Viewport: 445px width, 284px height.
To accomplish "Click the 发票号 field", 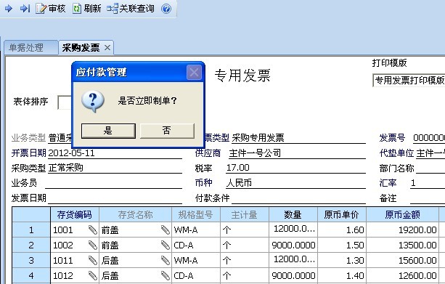I will coord(429,138).
